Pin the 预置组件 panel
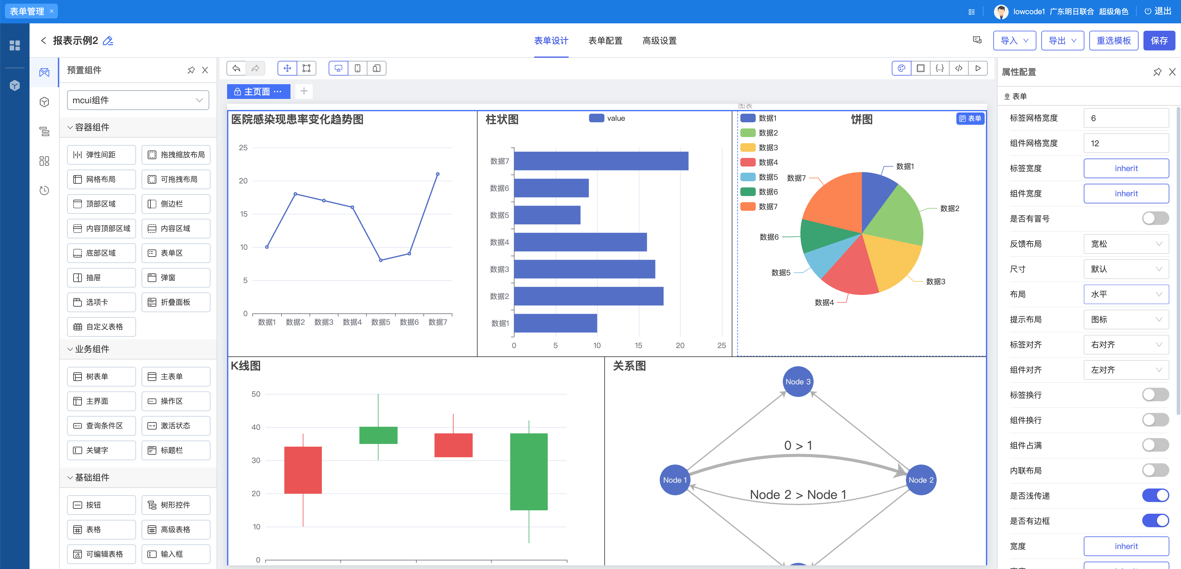Viewport: 1181px width, 569px height. (191, 70)
